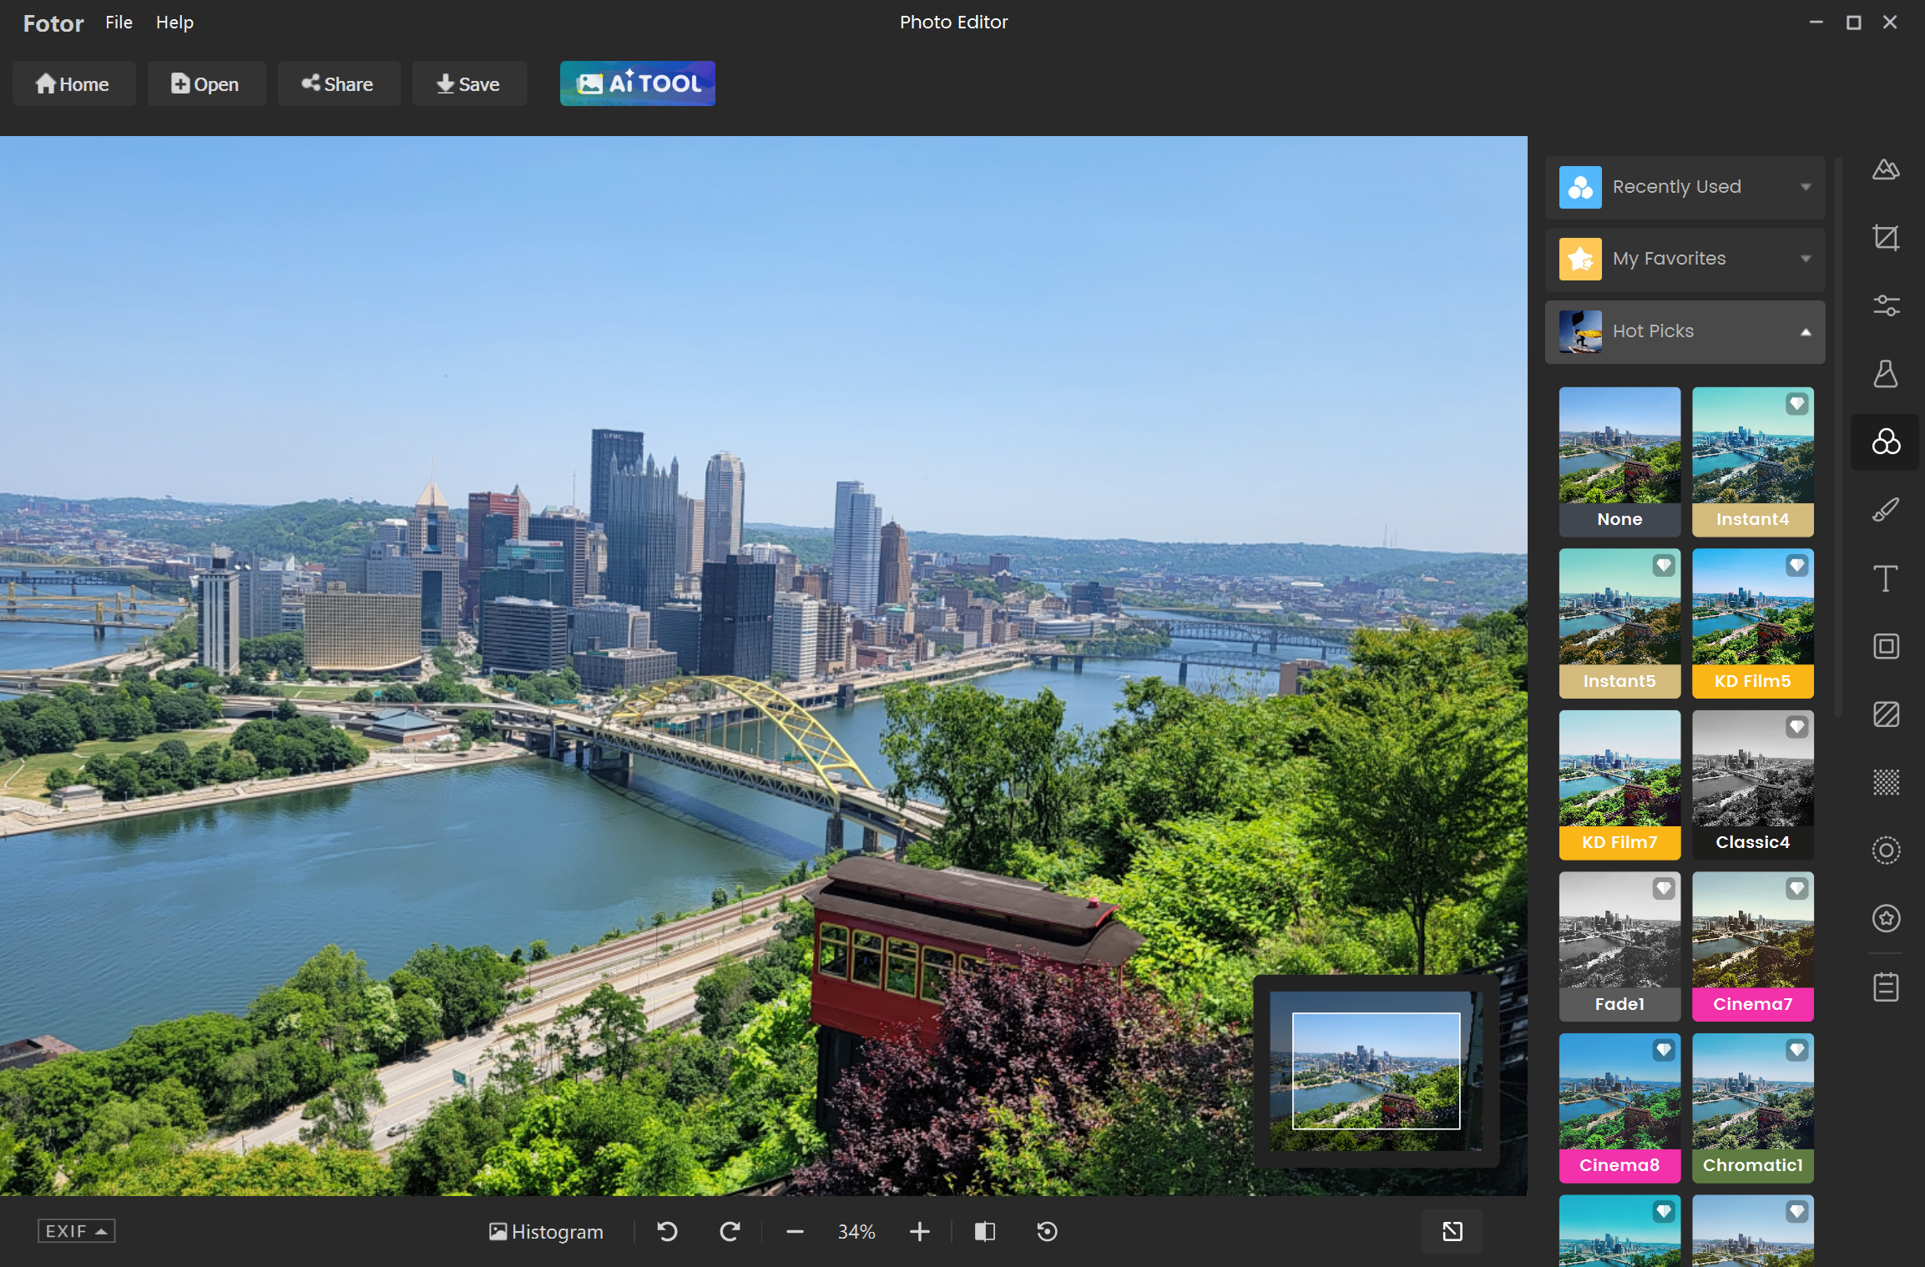Select the Text tool
The width and height of the screenshot is (1925, 1267).
tap(1887, 578)
